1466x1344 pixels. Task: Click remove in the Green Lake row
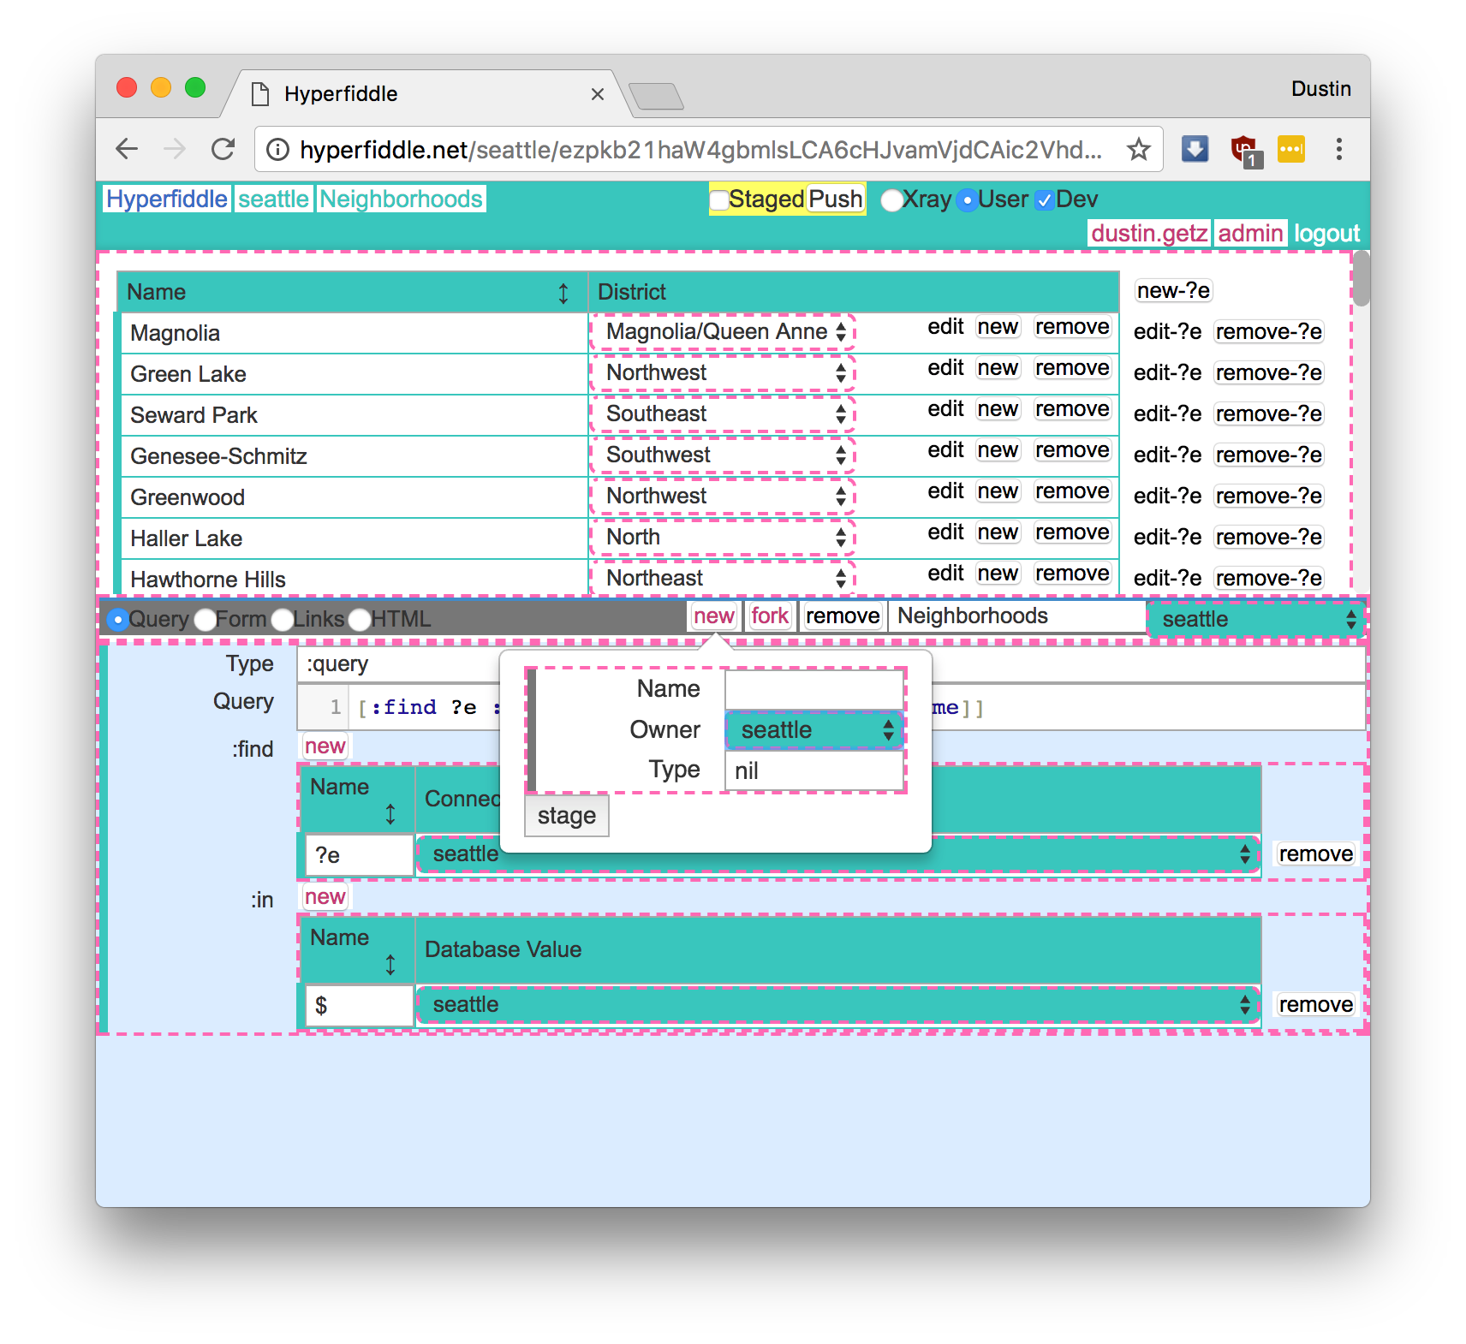1071,368
